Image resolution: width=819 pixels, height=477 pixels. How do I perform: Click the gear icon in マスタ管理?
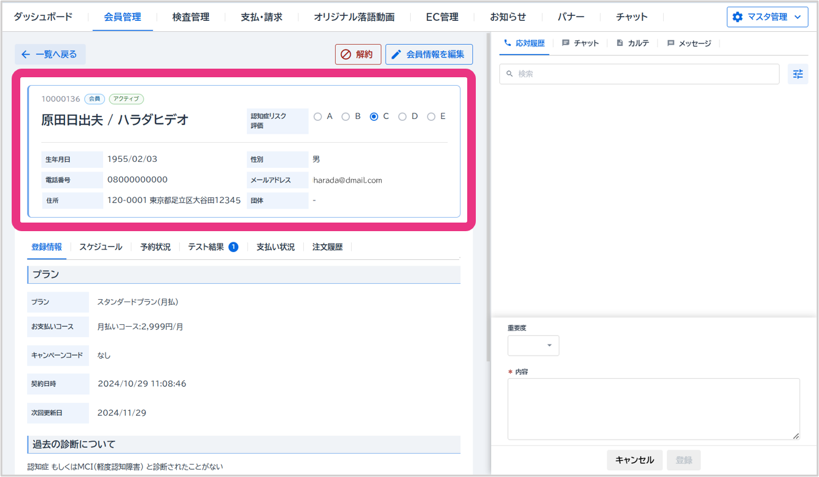click(737, 17)
